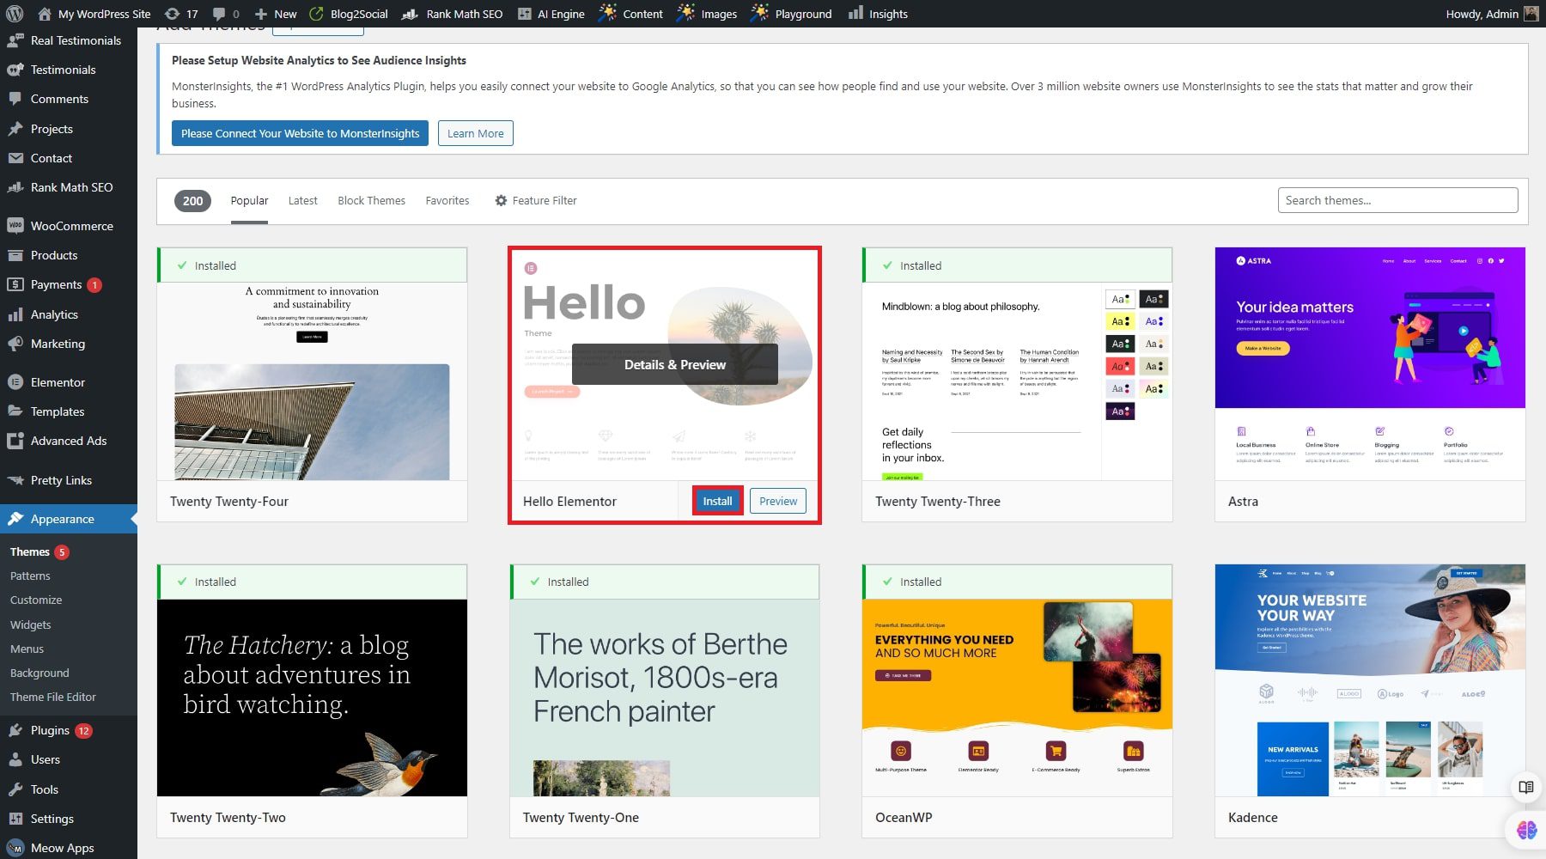The height and width of the screenshot is (859, 1546).
Task: Open WooCommerce from the sidebar
Action: click(x=70, y=225)
